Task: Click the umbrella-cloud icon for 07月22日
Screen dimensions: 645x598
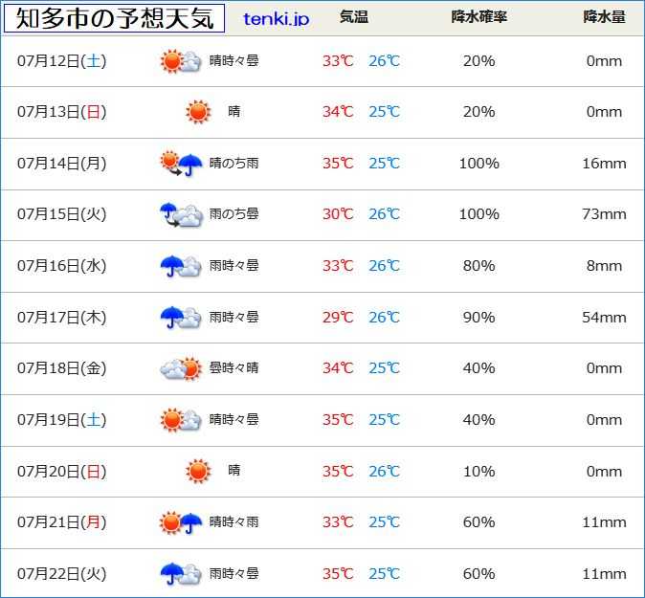Action: click(x=181, y=574)
